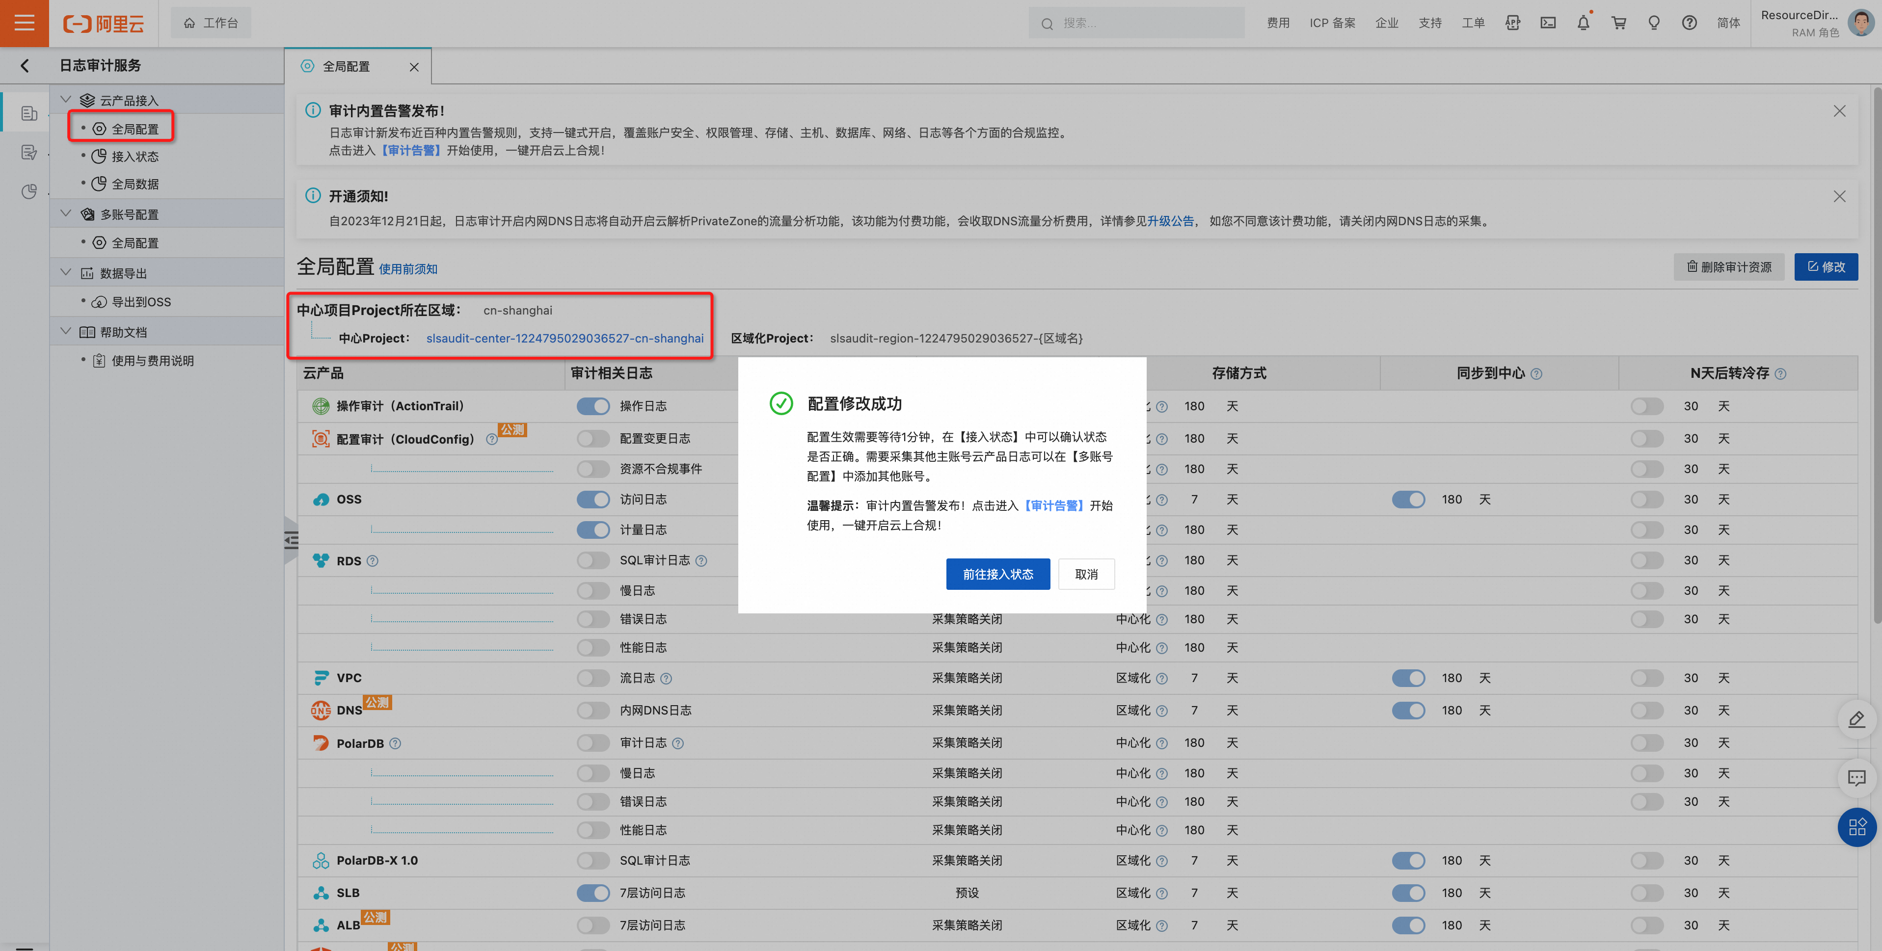Click help icon next to N天后转冷存
The width and height of the screenshot is (1882, 951).
coord(1780,374)
